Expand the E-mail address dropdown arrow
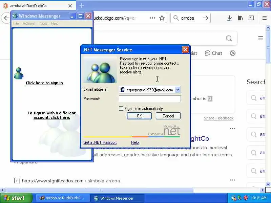 pyautogui.click(x=178, y=90)
